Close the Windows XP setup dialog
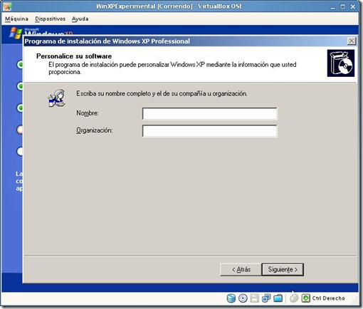363x309 pixels. point(352,41)
